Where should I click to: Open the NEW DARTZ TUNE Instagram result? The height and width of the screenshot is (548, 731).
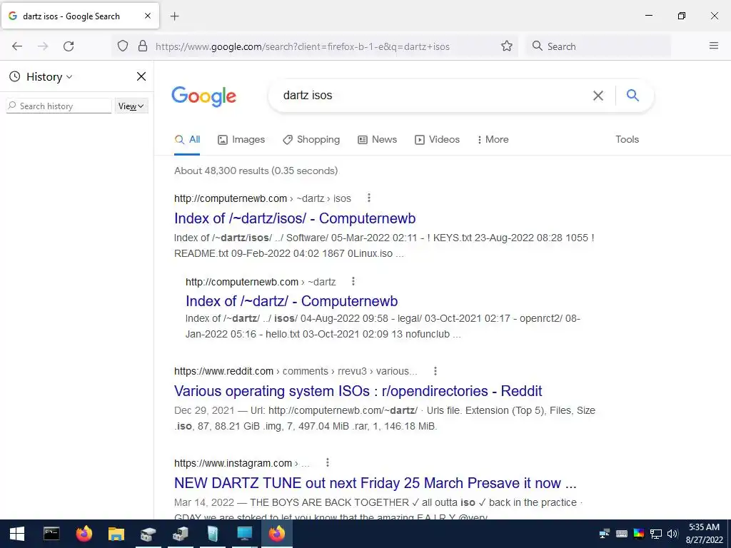375,483
